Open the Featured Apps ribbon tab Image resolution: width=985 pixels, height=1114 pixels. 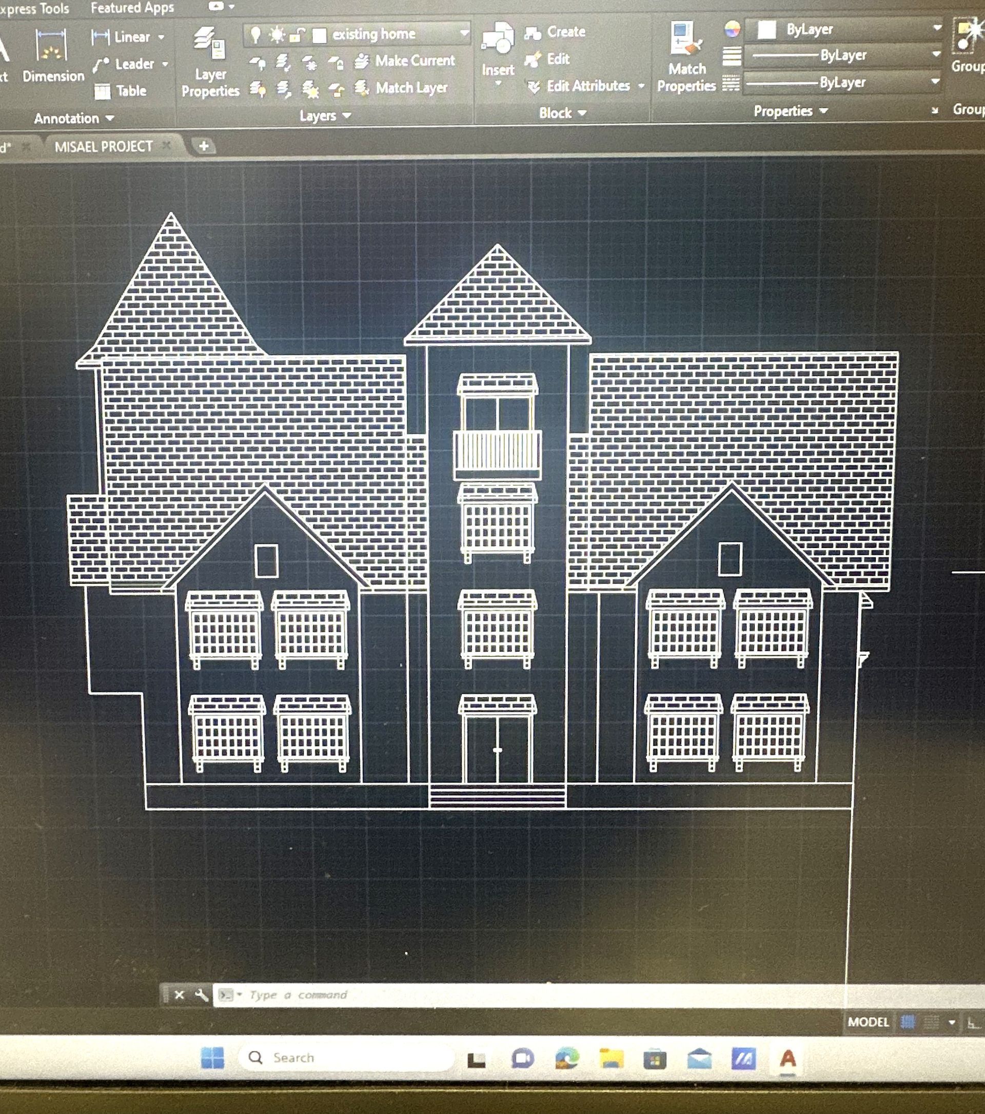coord(132,8)
